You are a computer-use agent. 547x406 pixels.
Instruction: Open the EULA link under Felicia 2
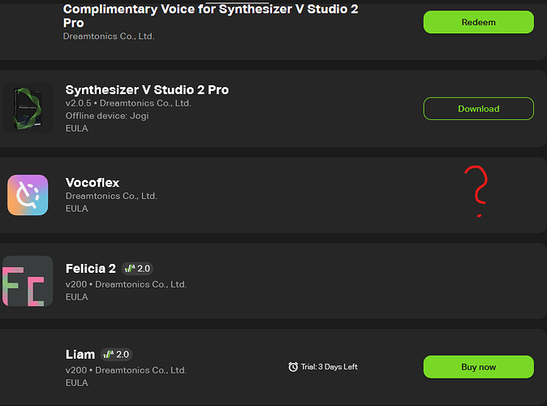(x=77, y=296)
